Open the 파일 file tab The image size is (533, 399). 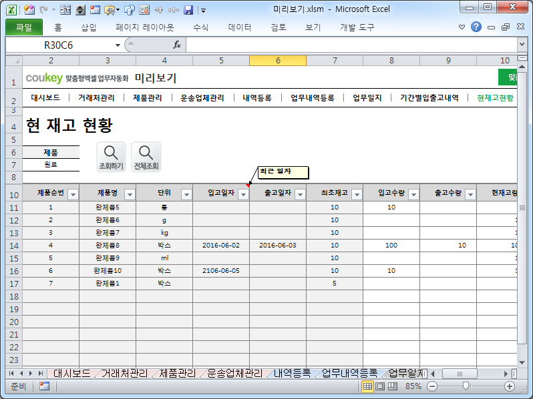pyautogui.click(x=24, y=27)
